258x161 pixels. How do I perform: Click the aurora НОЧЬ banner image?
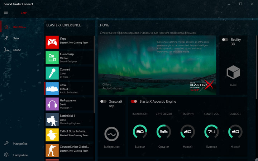[x=157, y=65]
